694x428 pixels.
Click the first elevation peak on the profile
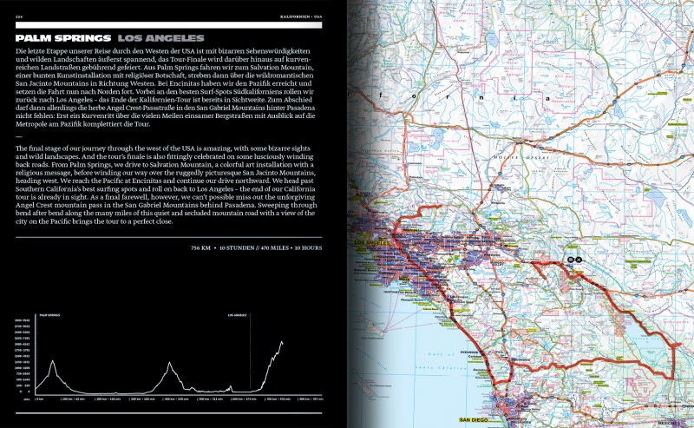(53, 361)
